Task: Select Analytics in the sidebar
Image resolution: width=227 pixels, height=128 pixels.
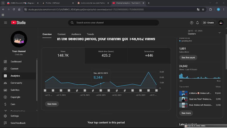Action: tap(19, 76)
